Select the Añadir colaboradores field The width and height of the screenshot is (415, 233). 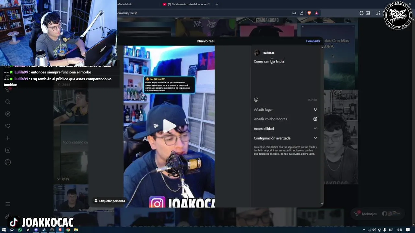pos(285,119)
